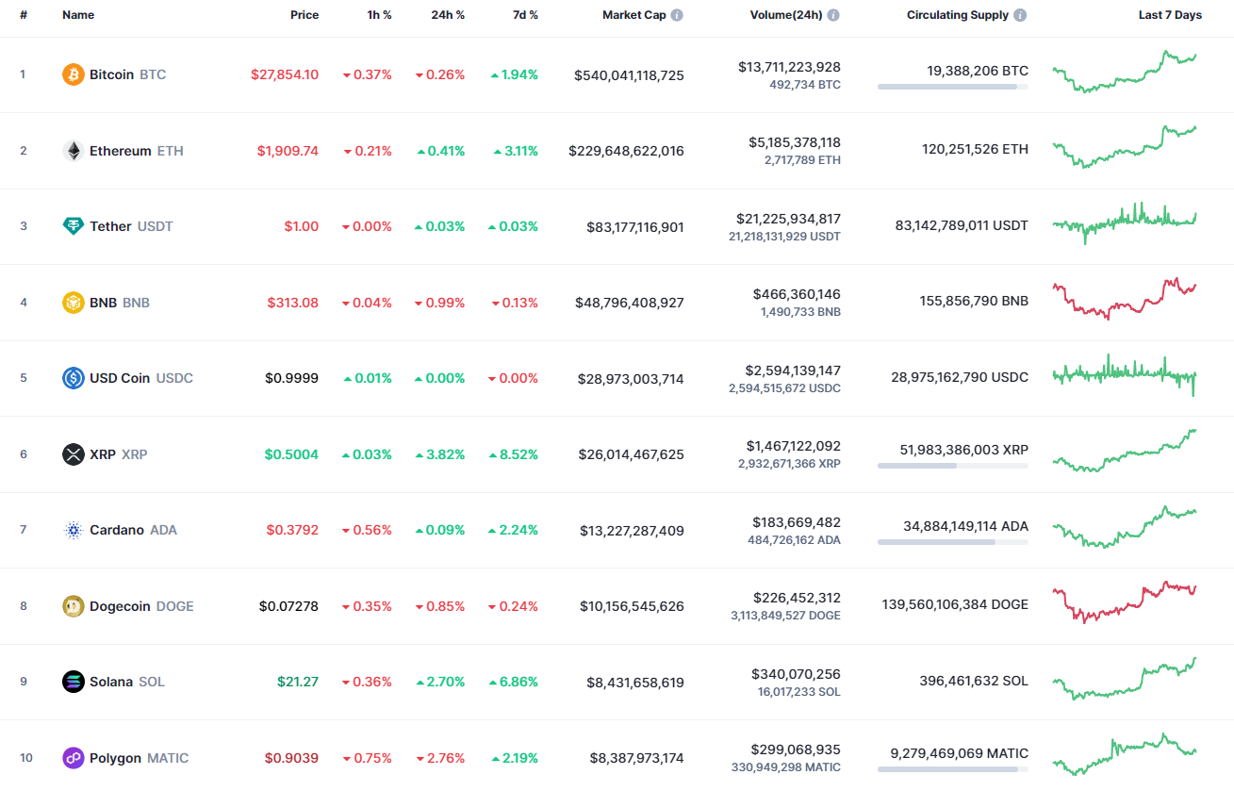Open Solana's 7-day price chart
Image resolution: width=1234 pixels, height=791 pixels.
1125,681
